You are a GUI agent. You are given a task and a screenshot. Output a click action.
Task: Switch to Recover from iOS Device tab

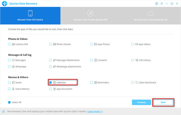click(x=30, y=16)
